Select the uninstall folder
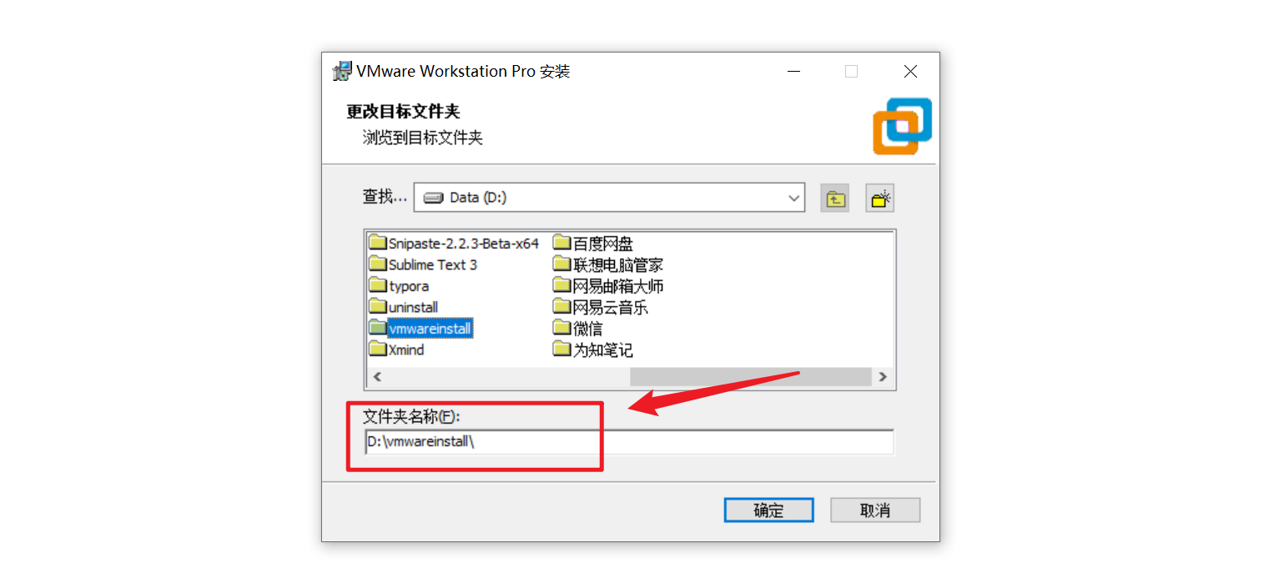The height and width of the screenshot is (568, 1284). (404, 307)
